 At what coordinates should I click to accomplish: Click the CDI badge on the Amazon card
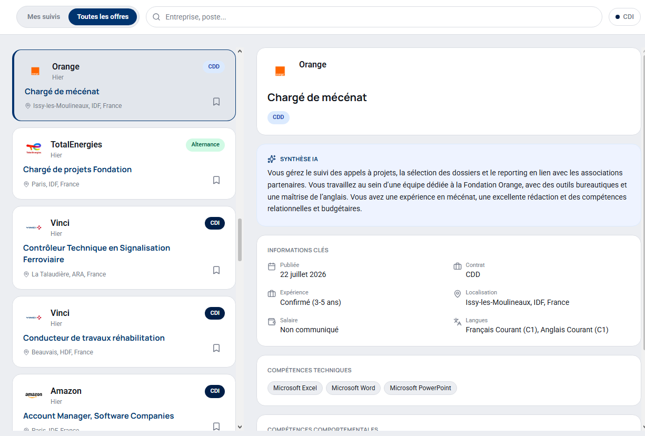pyautogui.click(x=215, y=391)
